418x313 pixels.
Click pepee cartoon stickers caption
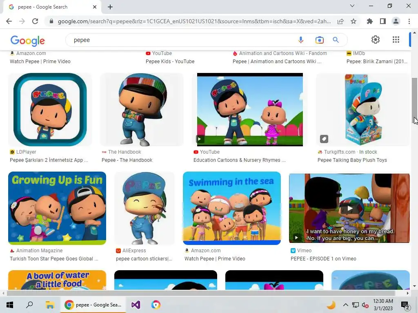coord(144,259)
